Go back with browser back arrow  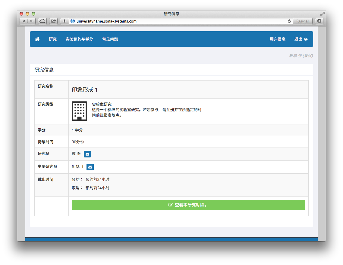point(24,21)
